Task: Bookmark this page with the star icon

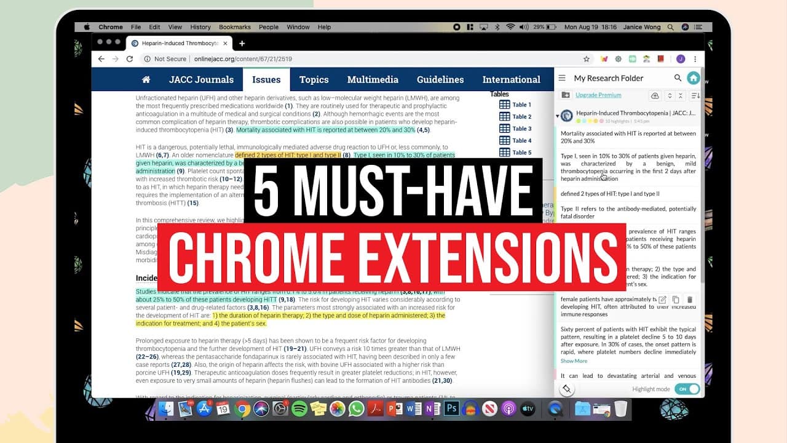Action: coord(587,59)
